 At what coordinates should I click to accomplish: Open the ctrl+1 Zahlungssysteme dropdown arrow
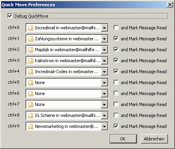click(104, 39)
